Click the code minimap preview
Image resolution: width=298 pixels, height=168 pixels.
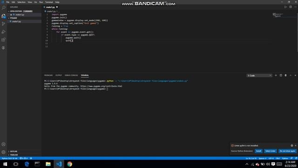pos(278,15)
